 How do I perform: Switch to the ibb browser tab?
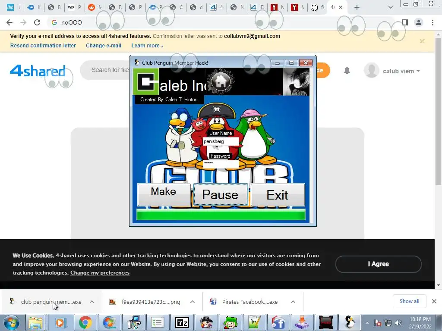13,8
